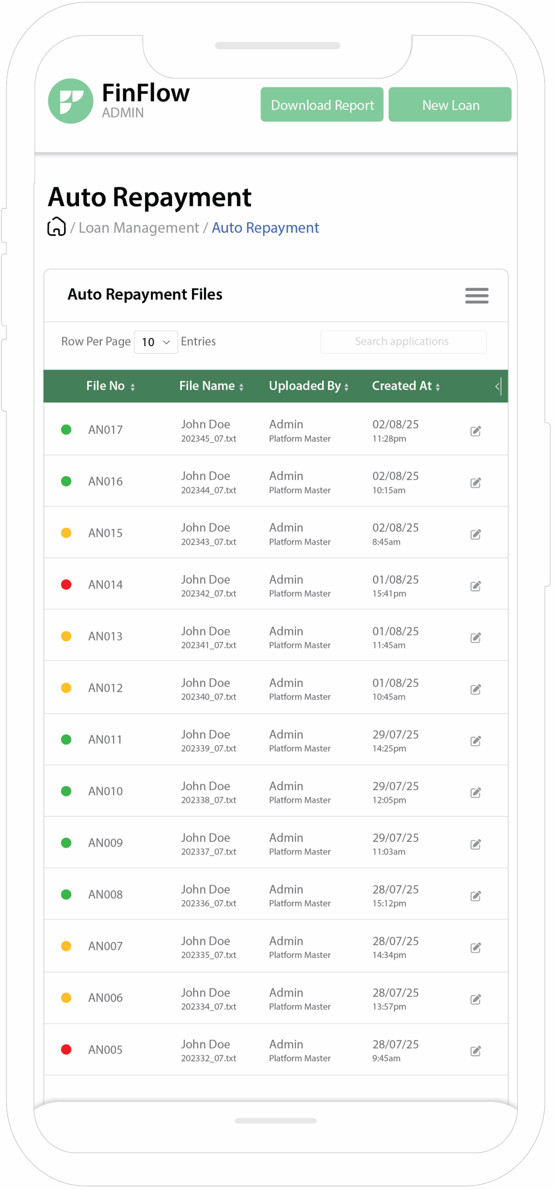Click file number AN012
Image resolution: width=554 pixels, height=1190 pixels.
(x=105, y=688)
